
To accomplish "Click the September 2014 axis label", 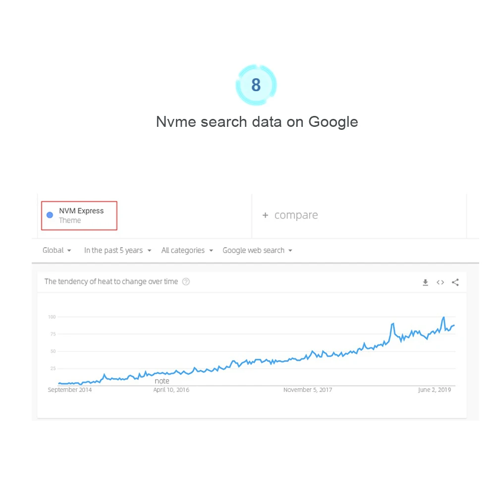I will click(69, 389).
